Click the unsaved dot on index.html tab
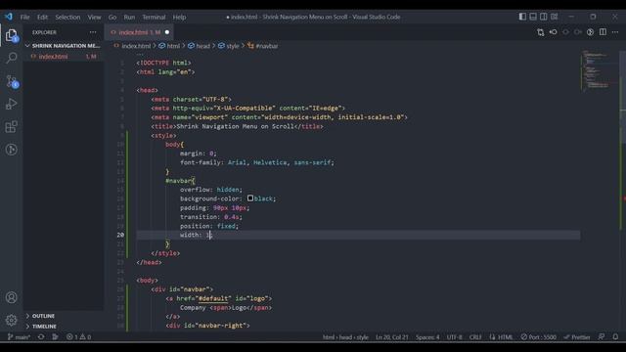626x352 pixels. click(167, 32)
